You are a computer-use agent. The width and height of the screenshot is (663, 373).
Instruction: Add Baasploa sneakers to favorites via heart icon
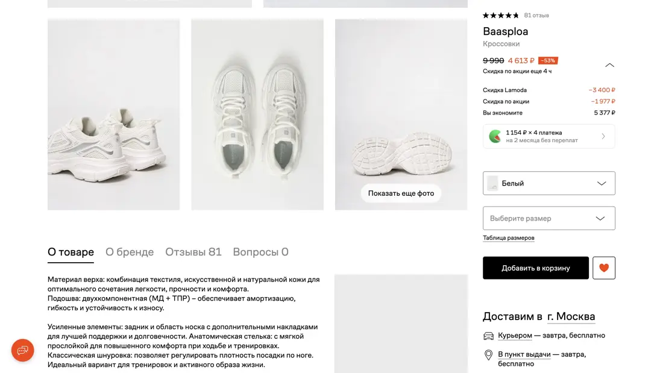point(603,268)
